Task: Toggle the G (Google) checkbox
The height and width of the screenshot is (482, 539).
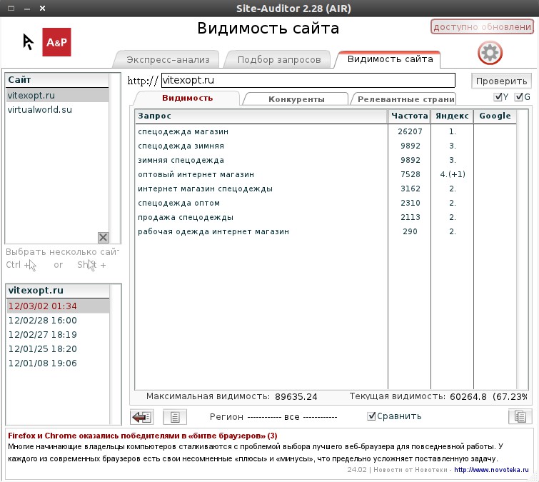Action: coord(519,97)
